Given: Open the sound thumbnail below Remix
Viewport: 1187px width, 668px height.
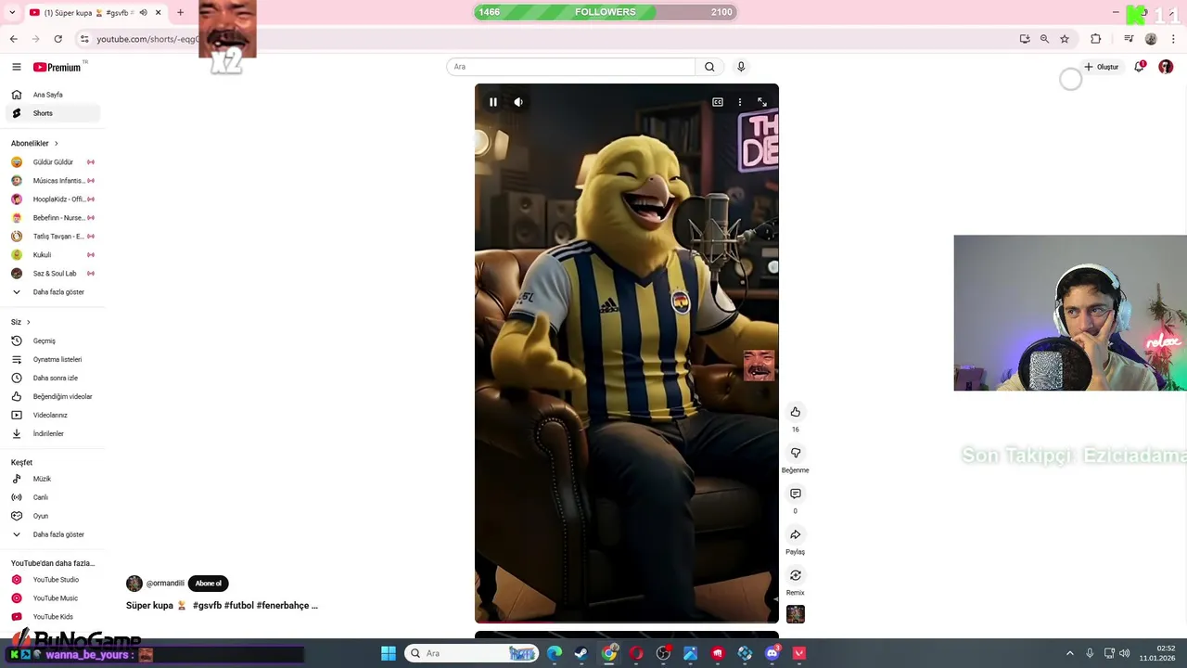Looking at the screenshot, I should (795, 614).
